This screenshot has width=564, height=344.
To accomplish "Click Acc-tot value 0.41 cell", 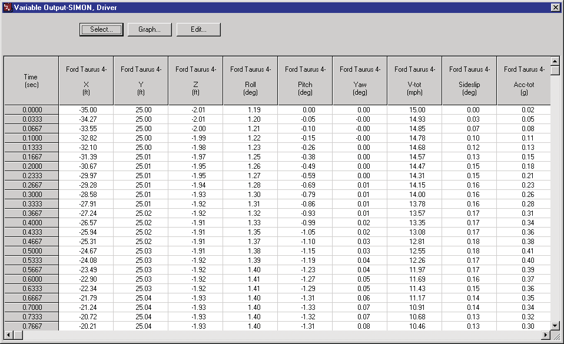I will (524, 251).
